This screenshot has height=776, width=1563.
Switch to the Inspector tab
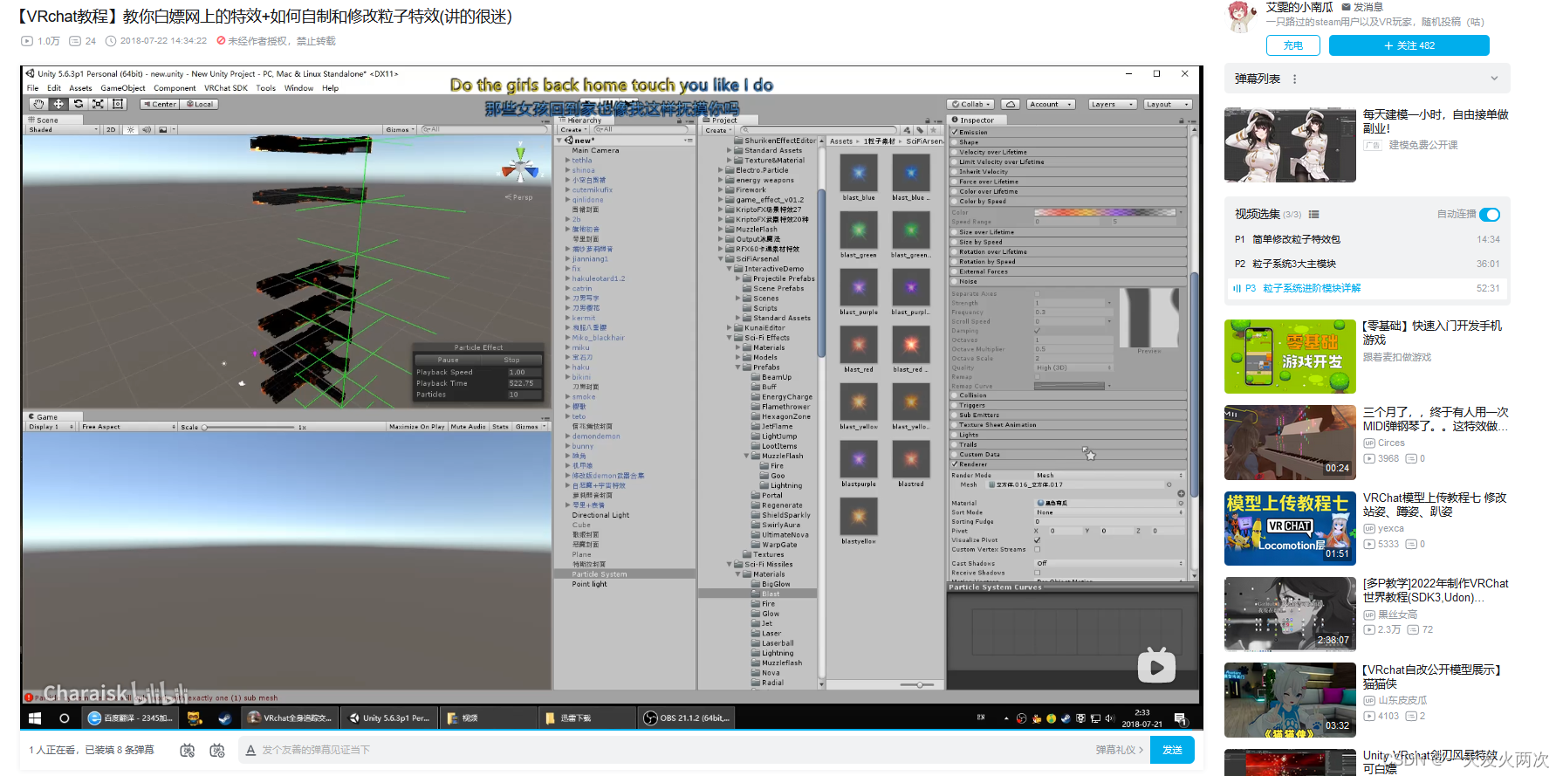point(976,120)
